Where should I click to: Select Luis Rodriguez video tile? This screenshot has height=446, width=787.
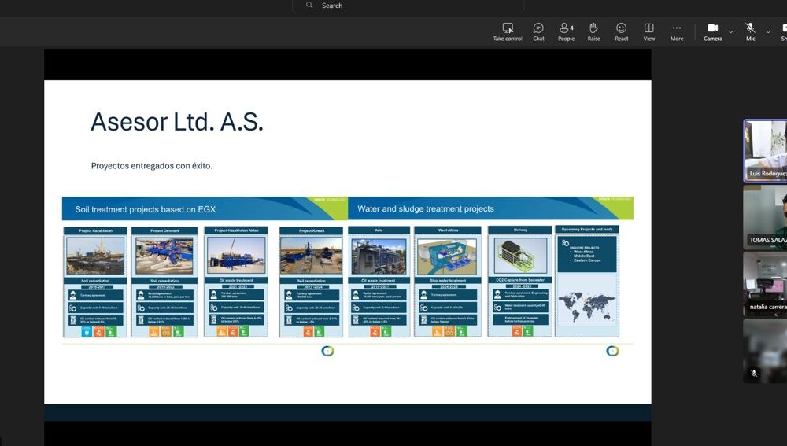(766, 151)
